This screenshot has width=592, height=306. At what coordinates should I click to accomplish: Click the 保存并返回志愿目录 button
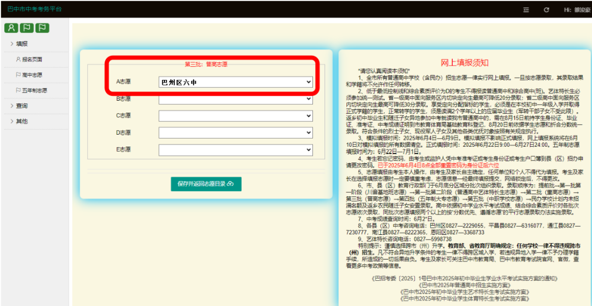click(x=206, y=183)
